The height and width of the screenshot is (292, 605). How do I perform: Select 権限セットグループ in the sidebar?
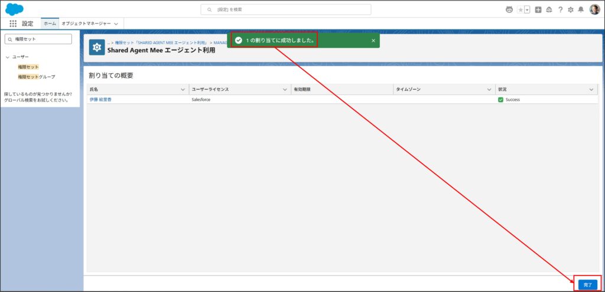(x=37, y=77)
